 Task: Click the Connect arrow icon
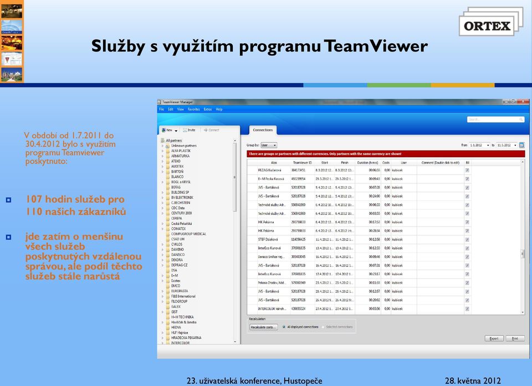[x=206, y=130]
